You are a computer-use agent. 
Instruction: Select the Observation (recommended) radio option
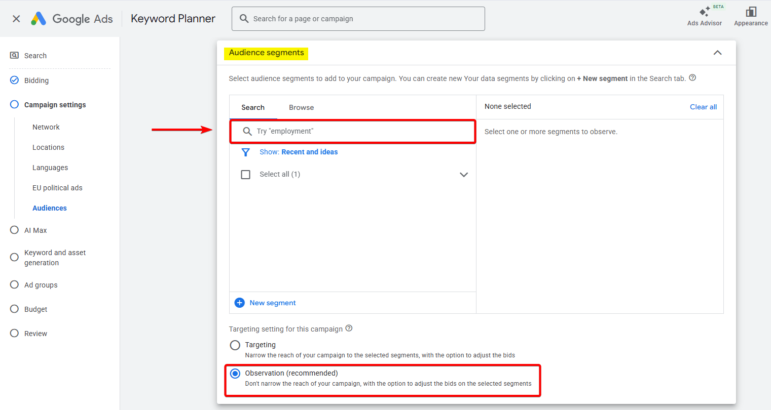(x=235, y=374)
